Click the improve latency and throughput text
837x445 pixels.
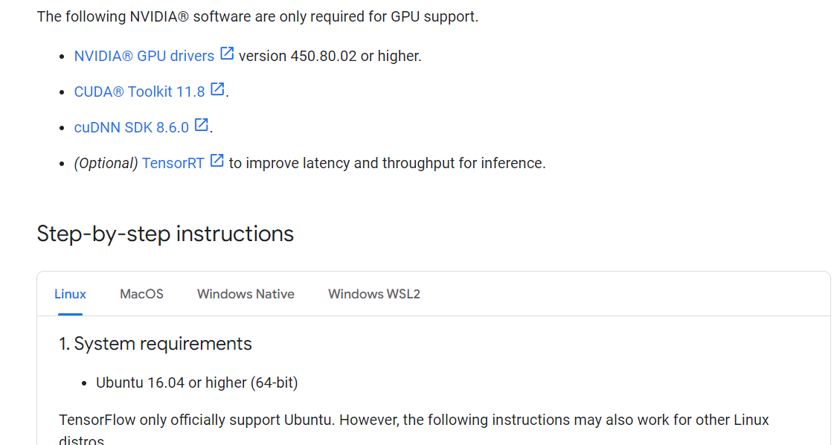coord(387,163)
